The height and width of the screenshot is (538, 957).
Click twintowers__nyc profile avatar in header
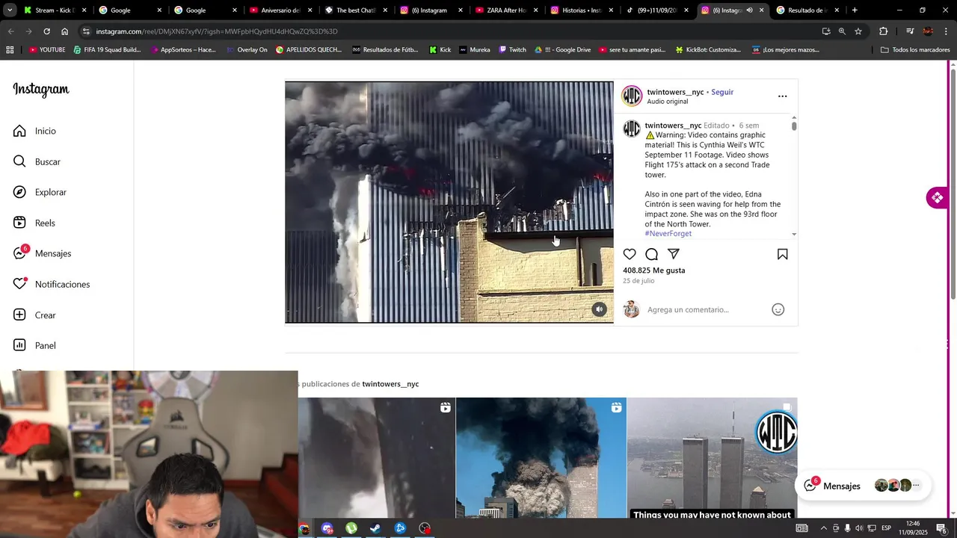click(632, 96)
